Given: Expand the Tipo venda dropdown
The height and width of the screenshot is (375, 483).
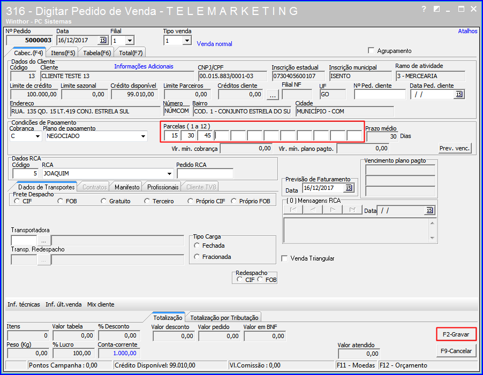Looking at the screenshot, I should point(187,41).
